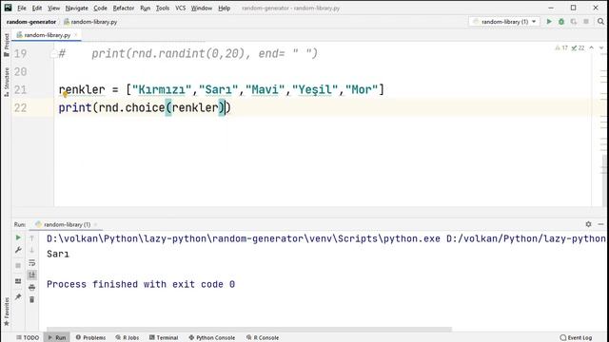Click Restore Layout icon in Run panel
Viewport: 609px width, 342px height.
click(18, 281)
